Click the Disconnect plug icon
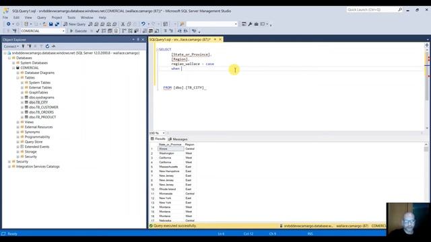Image resolution: width=431 pixels, height=242 pixels. (30, 46)
